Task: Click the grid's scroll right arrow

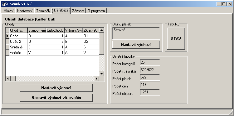Action: (x=97, y=78)
